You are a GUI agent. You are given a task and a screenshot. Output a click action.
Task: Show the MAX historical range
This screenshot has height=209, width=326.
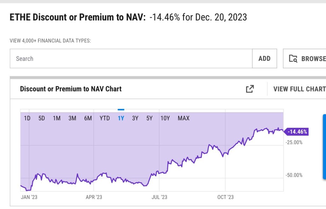[183, 118]
